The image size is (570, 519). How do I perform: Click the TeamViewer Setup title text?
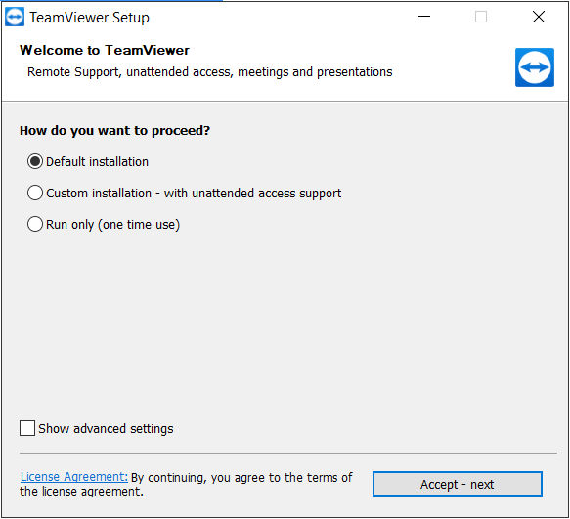tap(89, 18)
